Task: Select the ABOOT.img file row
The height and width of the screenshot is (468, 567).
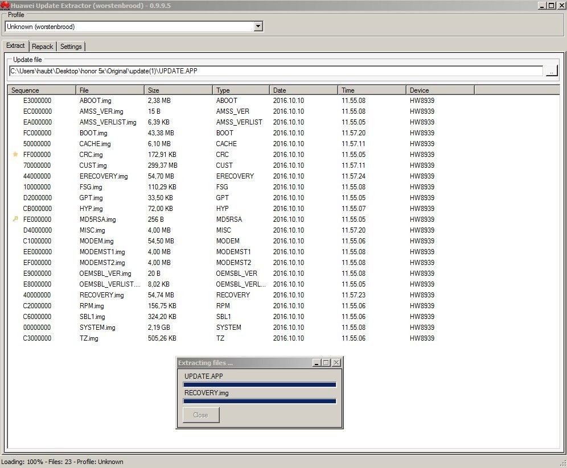Action: (241, 101)
